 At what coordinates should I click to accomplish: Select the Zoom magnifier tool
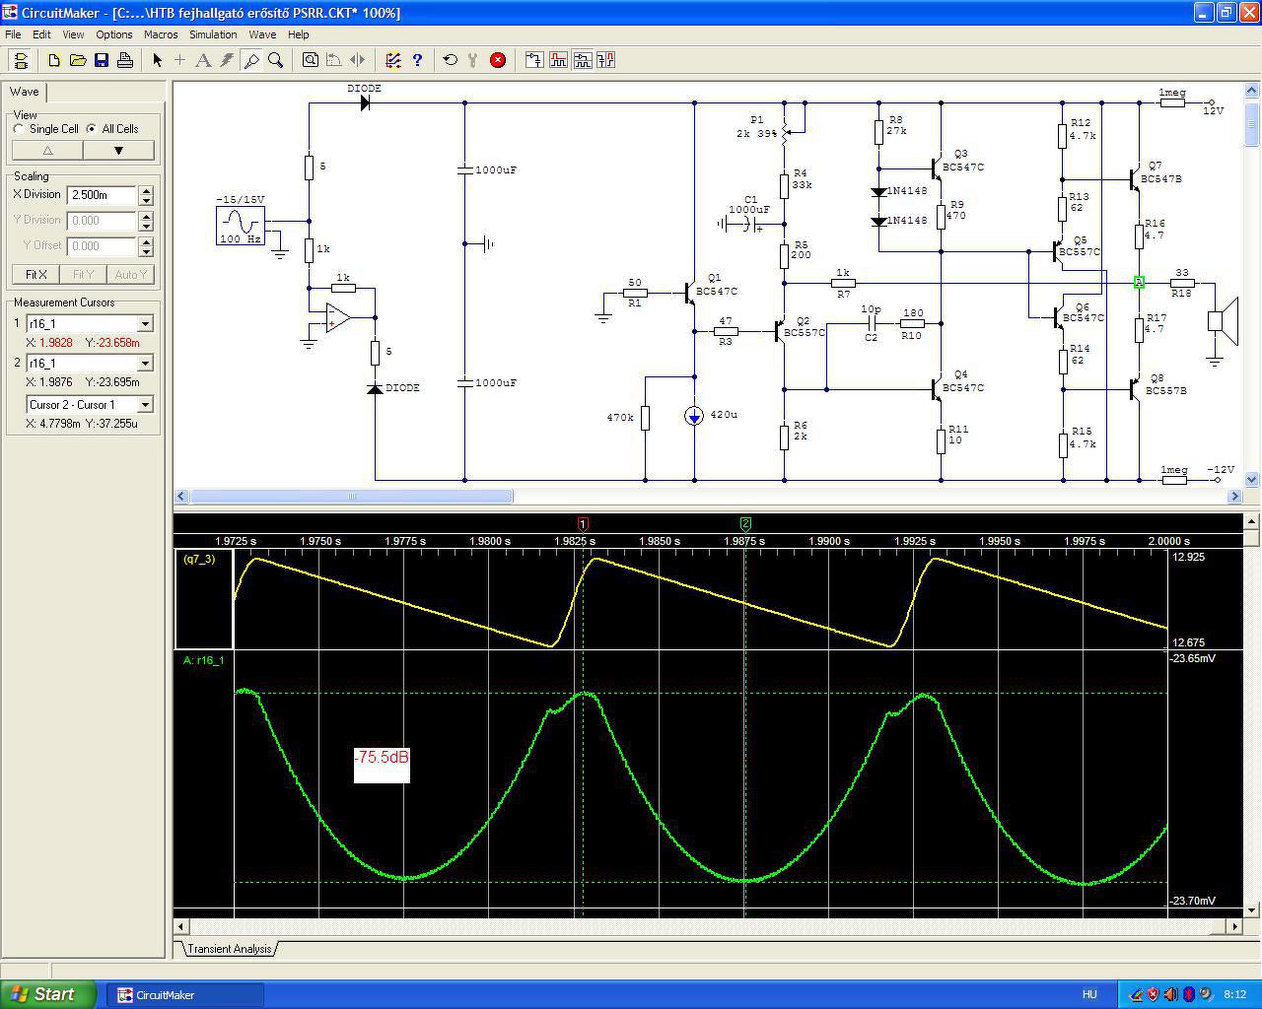(275, 60)
